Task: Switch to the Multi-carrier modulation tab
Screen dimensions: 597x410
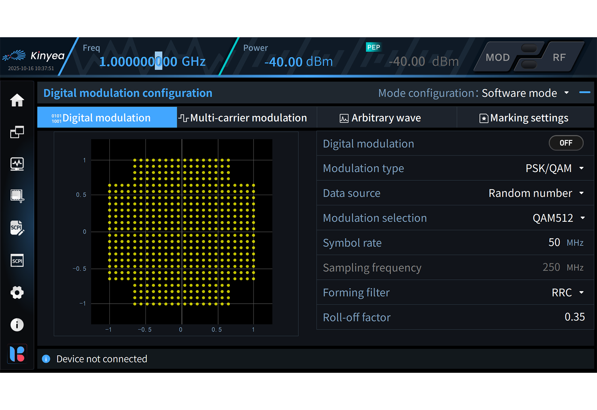Action: (247, 118)
